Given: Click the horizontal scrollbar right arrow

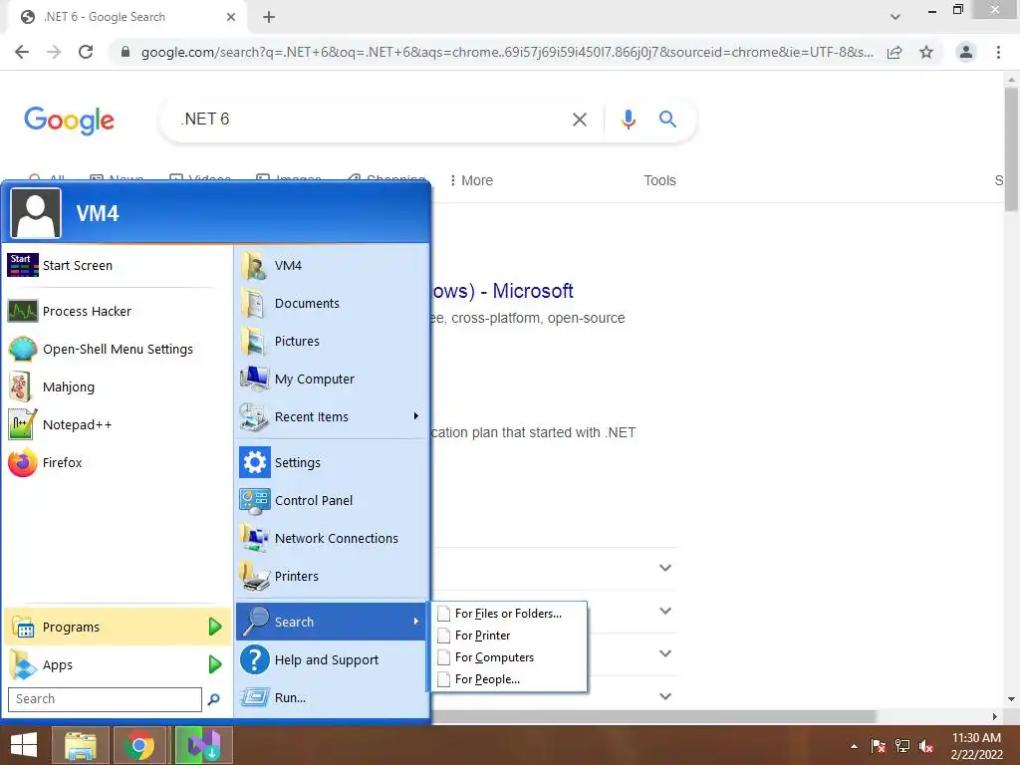Looking at the screenshot, I should click(995, 716).
